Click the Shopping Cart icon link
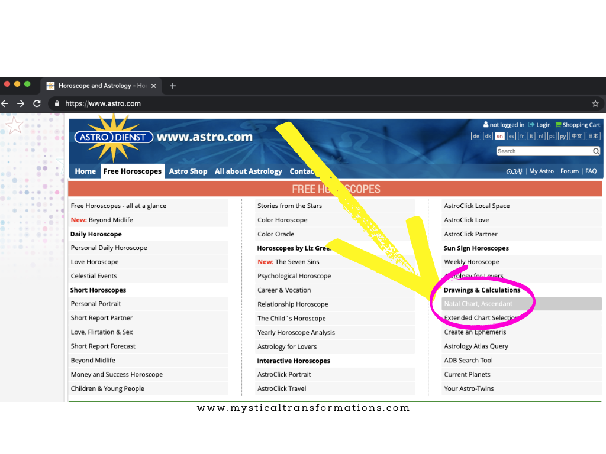The width and height of the screenshot is (606, 454). (578, 125)
